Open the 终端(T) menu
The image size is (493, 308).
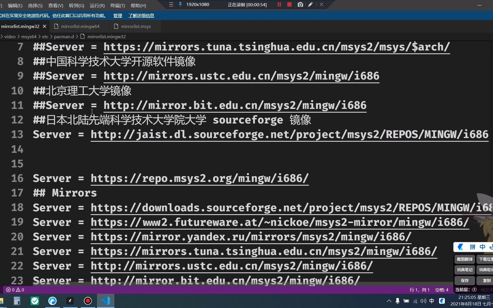(x=118, y=5)
